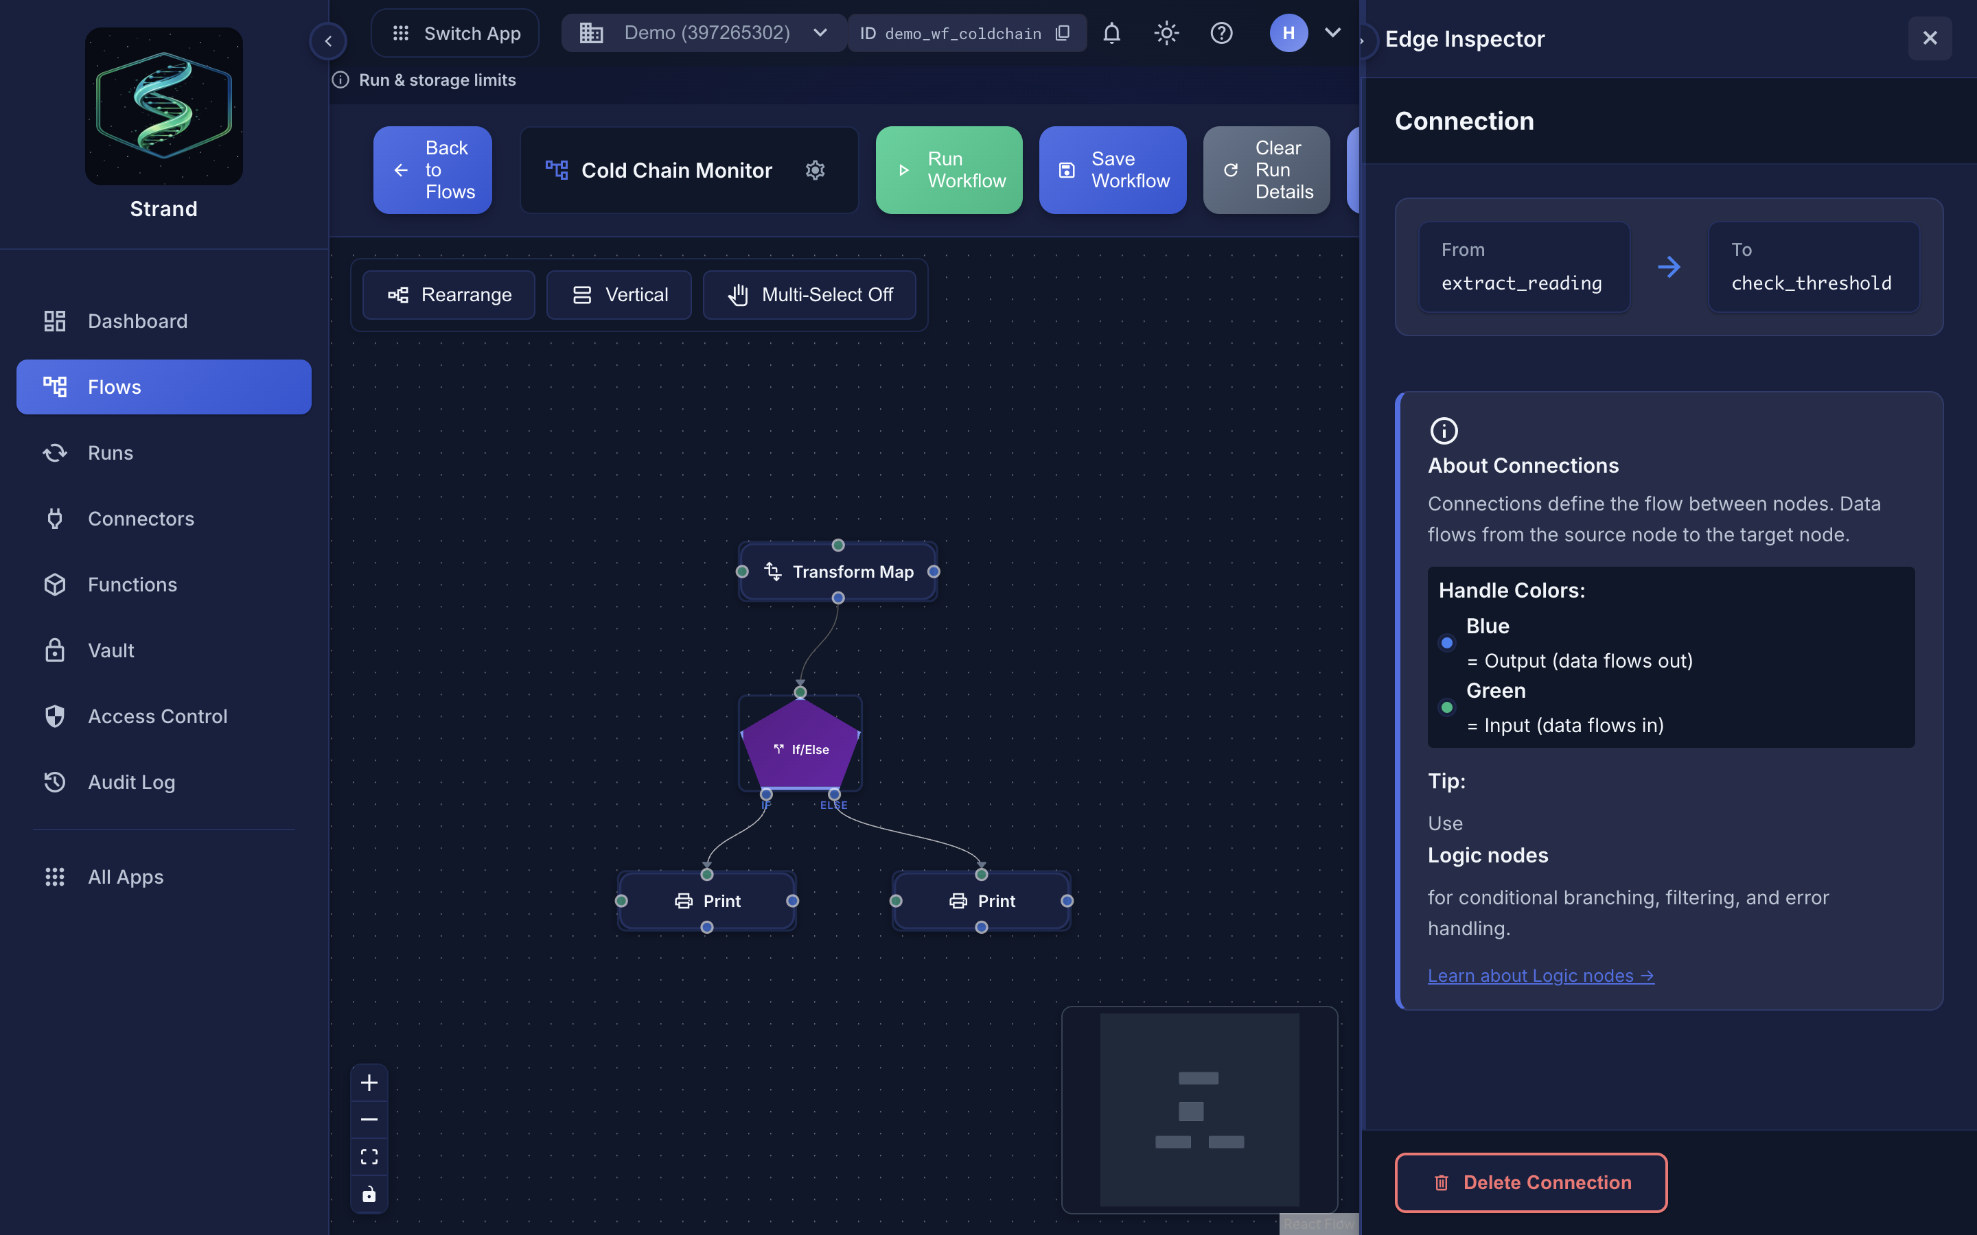Copy the workflow ID demo_wf_coldchain
1977x1235 pixels.
pyautogui.click(x=1063, y=34)
